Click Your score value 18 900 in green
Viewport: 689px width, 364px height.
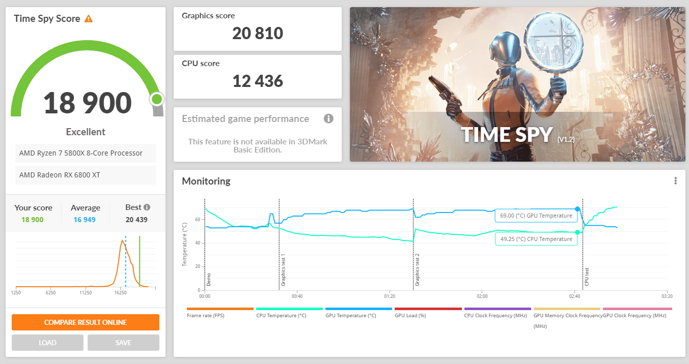(x=33, y=220)
